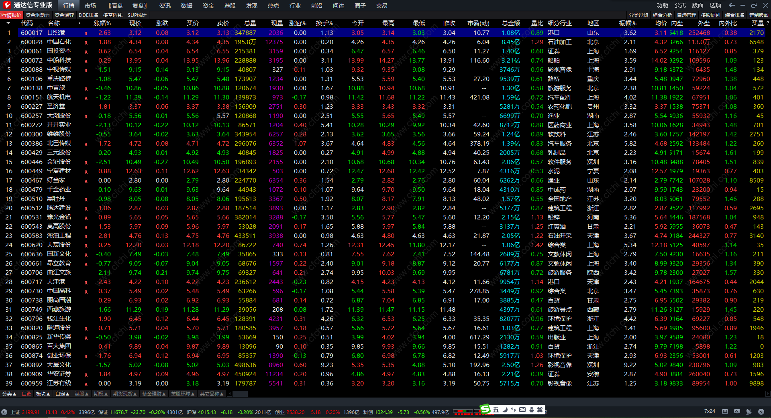This screenshot has width=771, height=418.
Task: Click the satellite dish connection icon
Action: 749,411
